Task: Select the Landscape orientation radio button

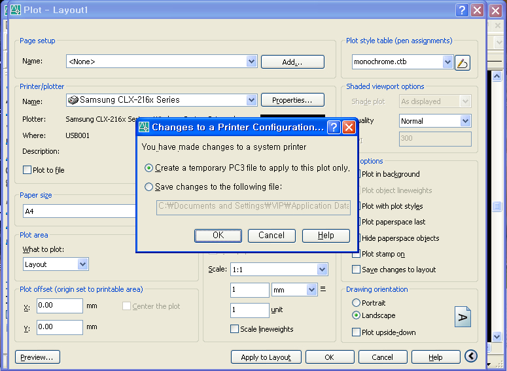Action: (x=356, y=315)
